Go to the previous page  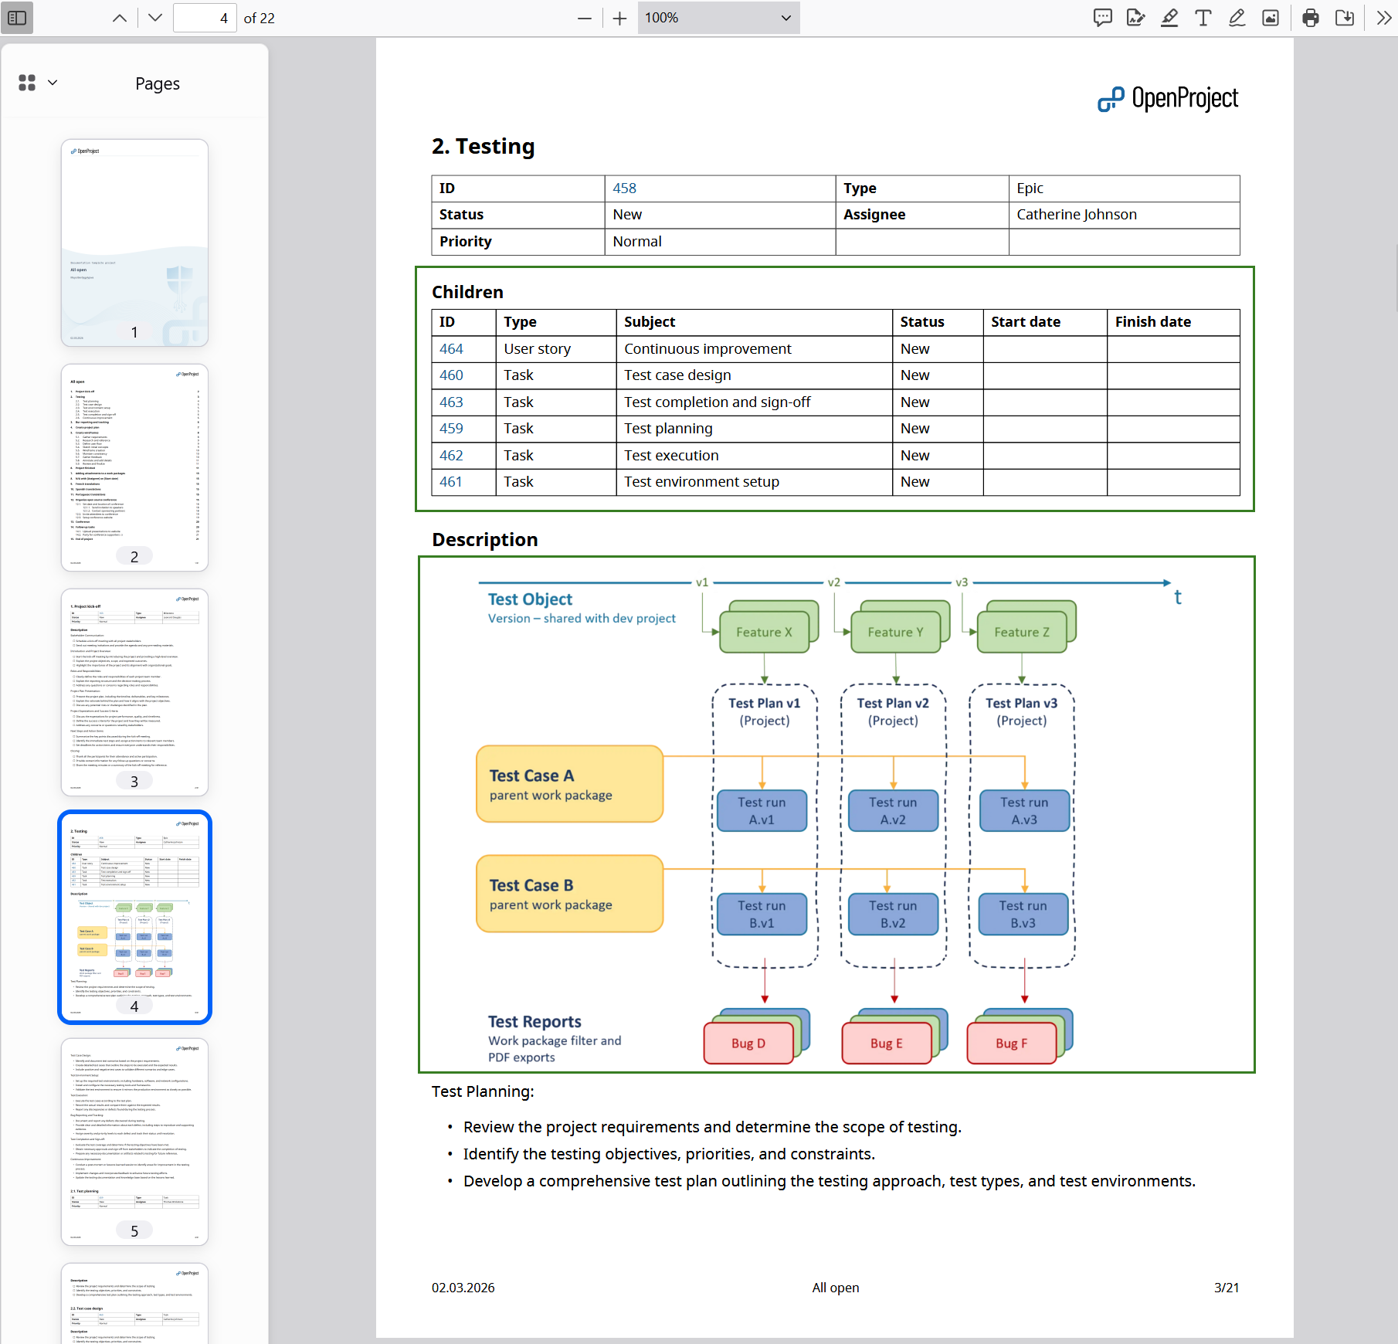[119, 18]
